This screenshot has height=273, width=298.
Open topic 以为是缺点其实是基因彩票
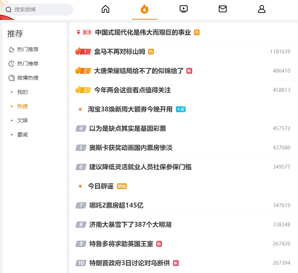128,128
